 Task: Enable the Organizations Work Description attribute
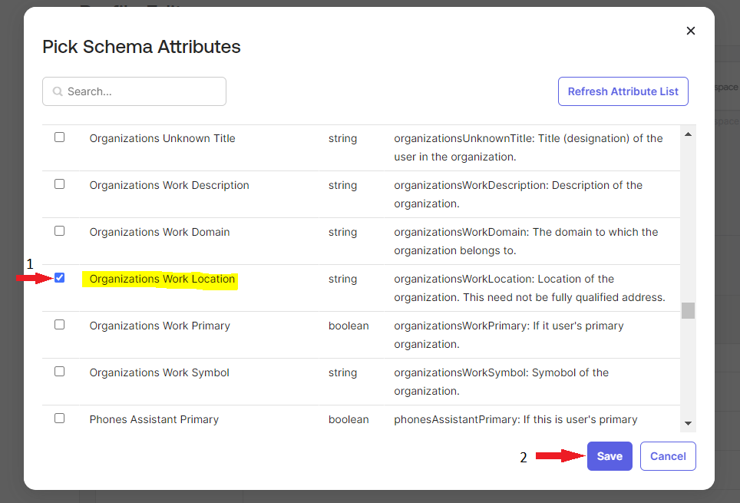click(59, 184)
